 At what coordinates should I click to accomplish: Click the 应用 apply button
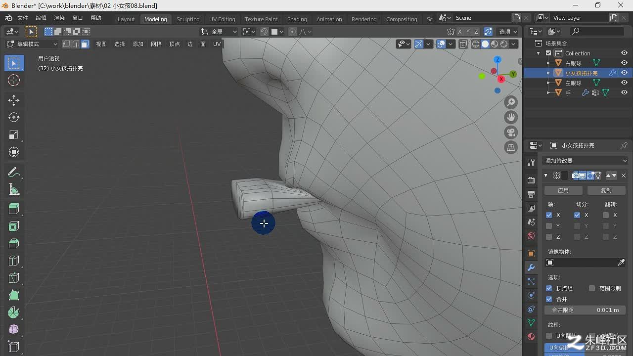pos(563,190)
